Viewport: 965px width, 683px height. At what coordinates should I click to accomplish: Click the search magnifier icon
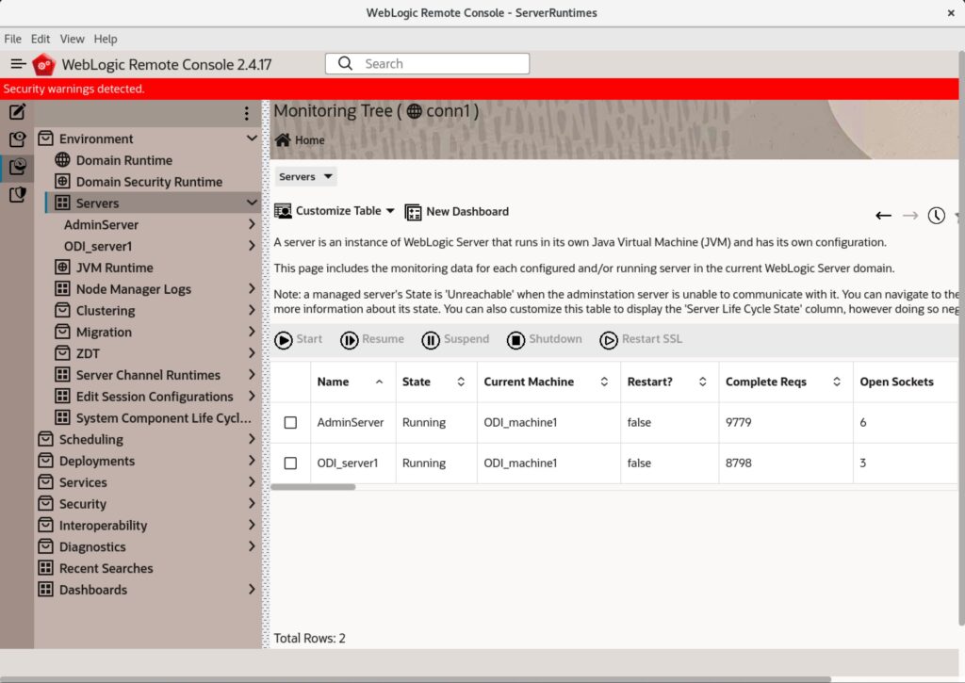(x=345, y=63)
